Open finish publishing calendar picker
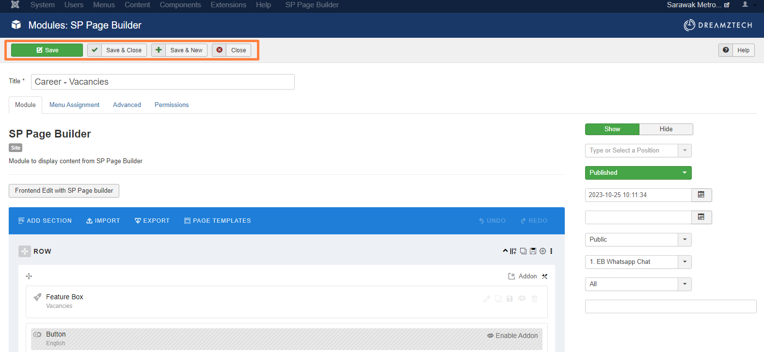Viewport: 764px width, 352px height. click(x=701, y=217)
